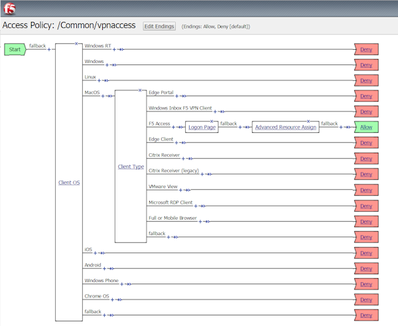Change Deny ending on VMware View branch
This screenshot has height=326, width=398.
pyautogui.click(x=366, y=190)
